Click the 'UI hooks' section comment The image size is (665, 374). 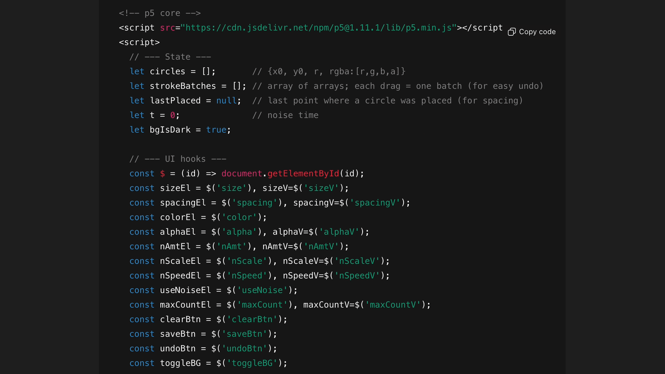click(x=178, y=159)
